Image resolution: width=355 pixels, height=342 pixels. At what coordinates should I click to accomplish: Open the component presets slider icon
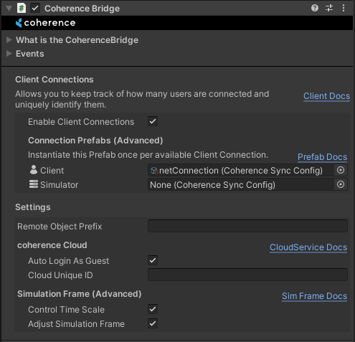click(329, 8)
